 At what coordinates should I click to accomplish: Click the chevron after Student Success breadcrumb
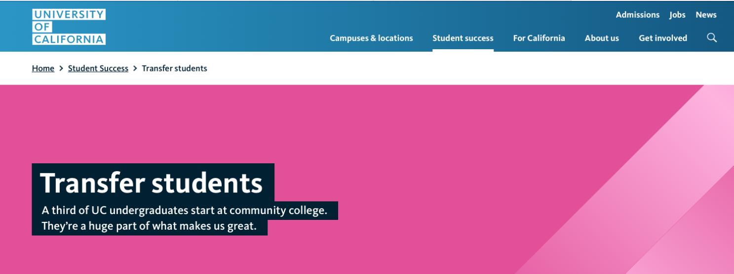tap(135, 68)
